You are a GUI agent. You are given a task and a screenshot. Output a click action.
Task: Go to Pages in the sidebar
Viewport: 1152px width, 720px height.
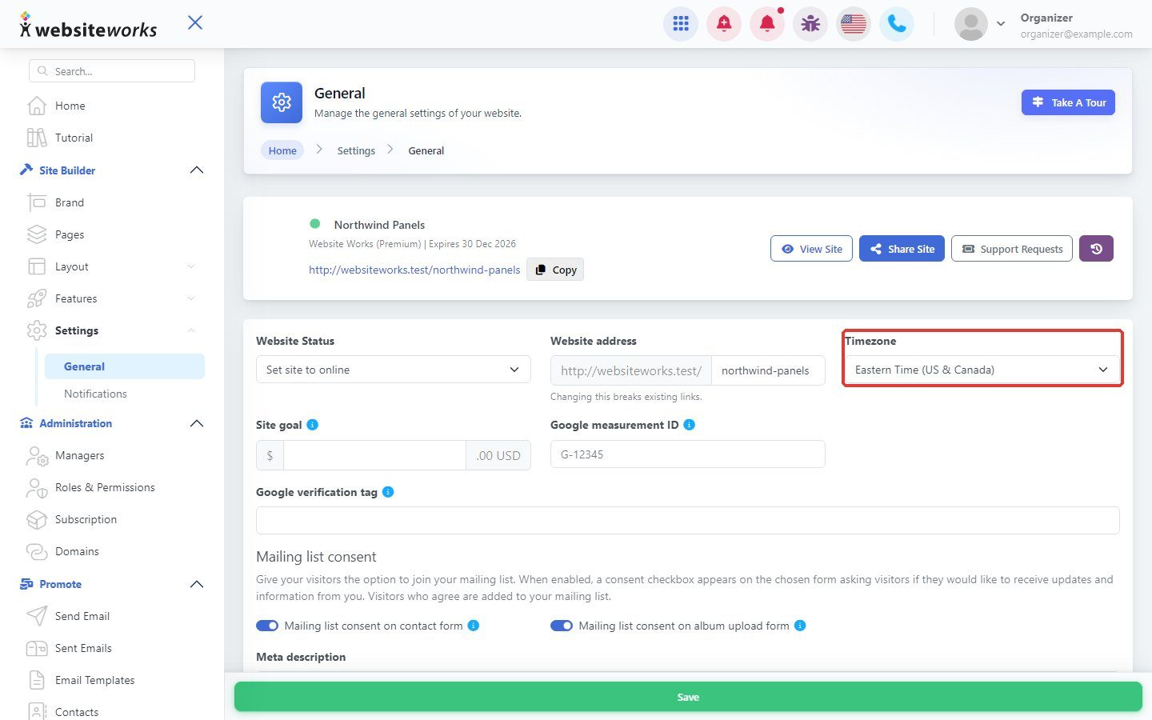[70, 234]
